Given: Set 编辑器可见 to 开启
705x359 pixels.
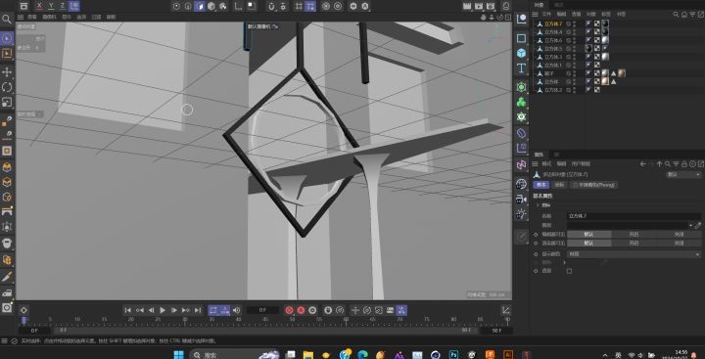Looking at the screenshot, I should coord(634,234).
